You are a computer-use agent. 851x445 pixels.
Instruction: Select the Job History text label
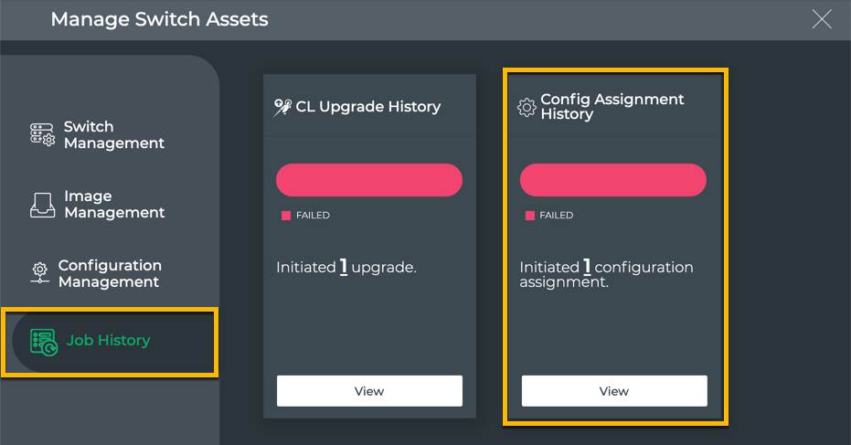(108, 341)
